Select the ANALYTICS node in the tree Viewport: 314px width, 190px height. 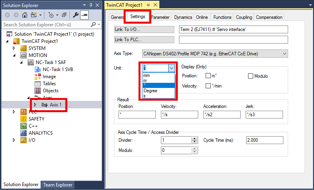pyautogui.click(x=41, y=133)
